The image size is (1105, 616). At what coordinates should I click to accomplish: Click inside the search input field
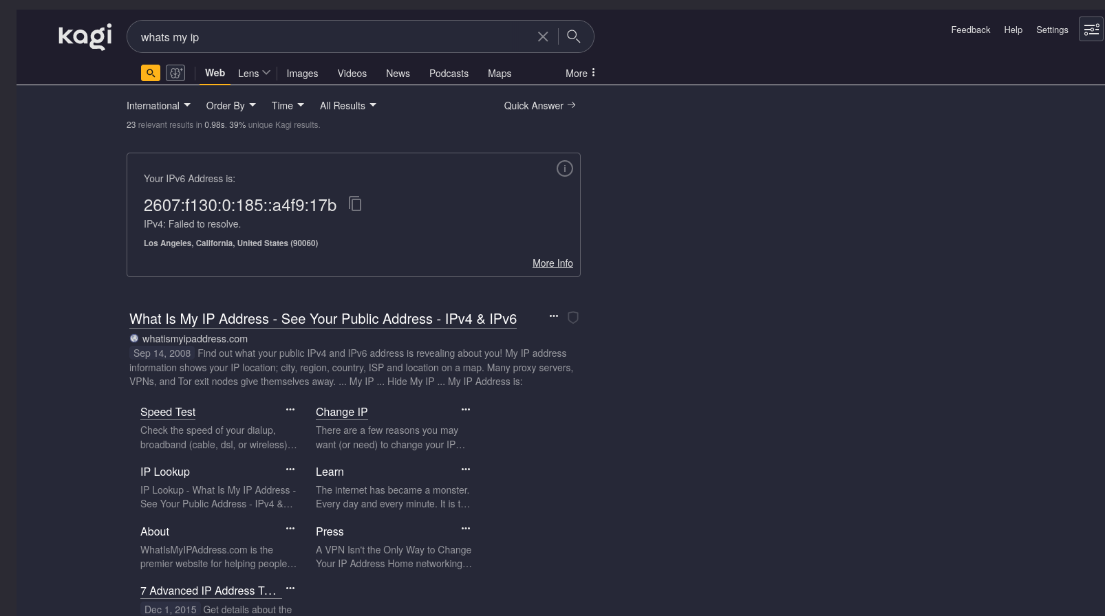click(330, 37)
